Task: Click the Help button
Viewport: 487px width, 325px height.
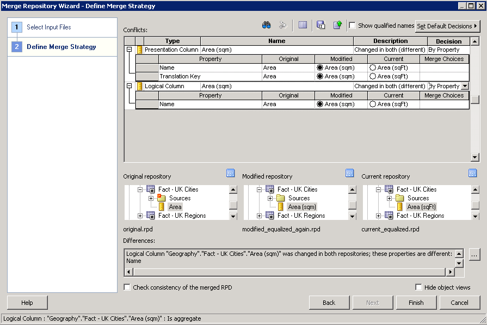Action: tap(27, 303)
